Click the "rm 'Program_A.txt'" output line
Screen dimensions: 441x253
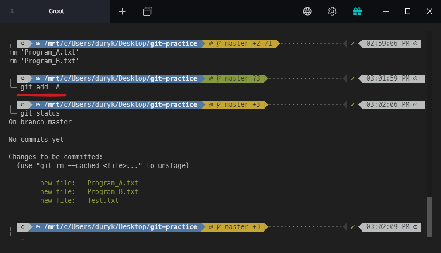44,52
